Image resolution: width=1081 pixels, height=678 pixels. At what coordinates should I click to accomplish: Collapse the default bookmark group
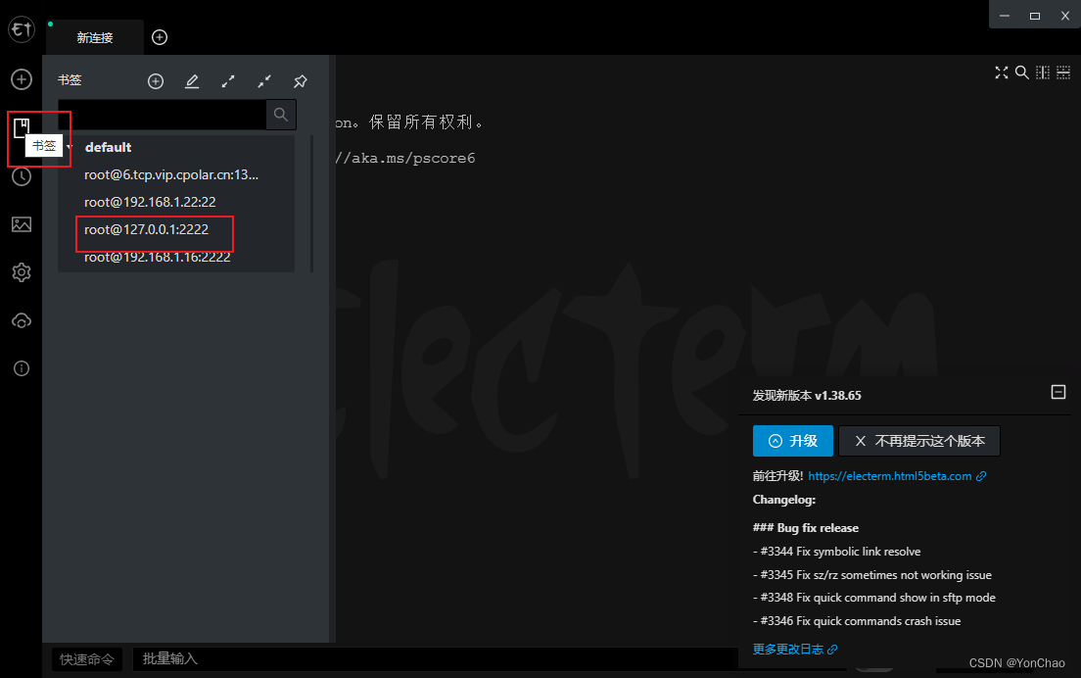(70, 147)
